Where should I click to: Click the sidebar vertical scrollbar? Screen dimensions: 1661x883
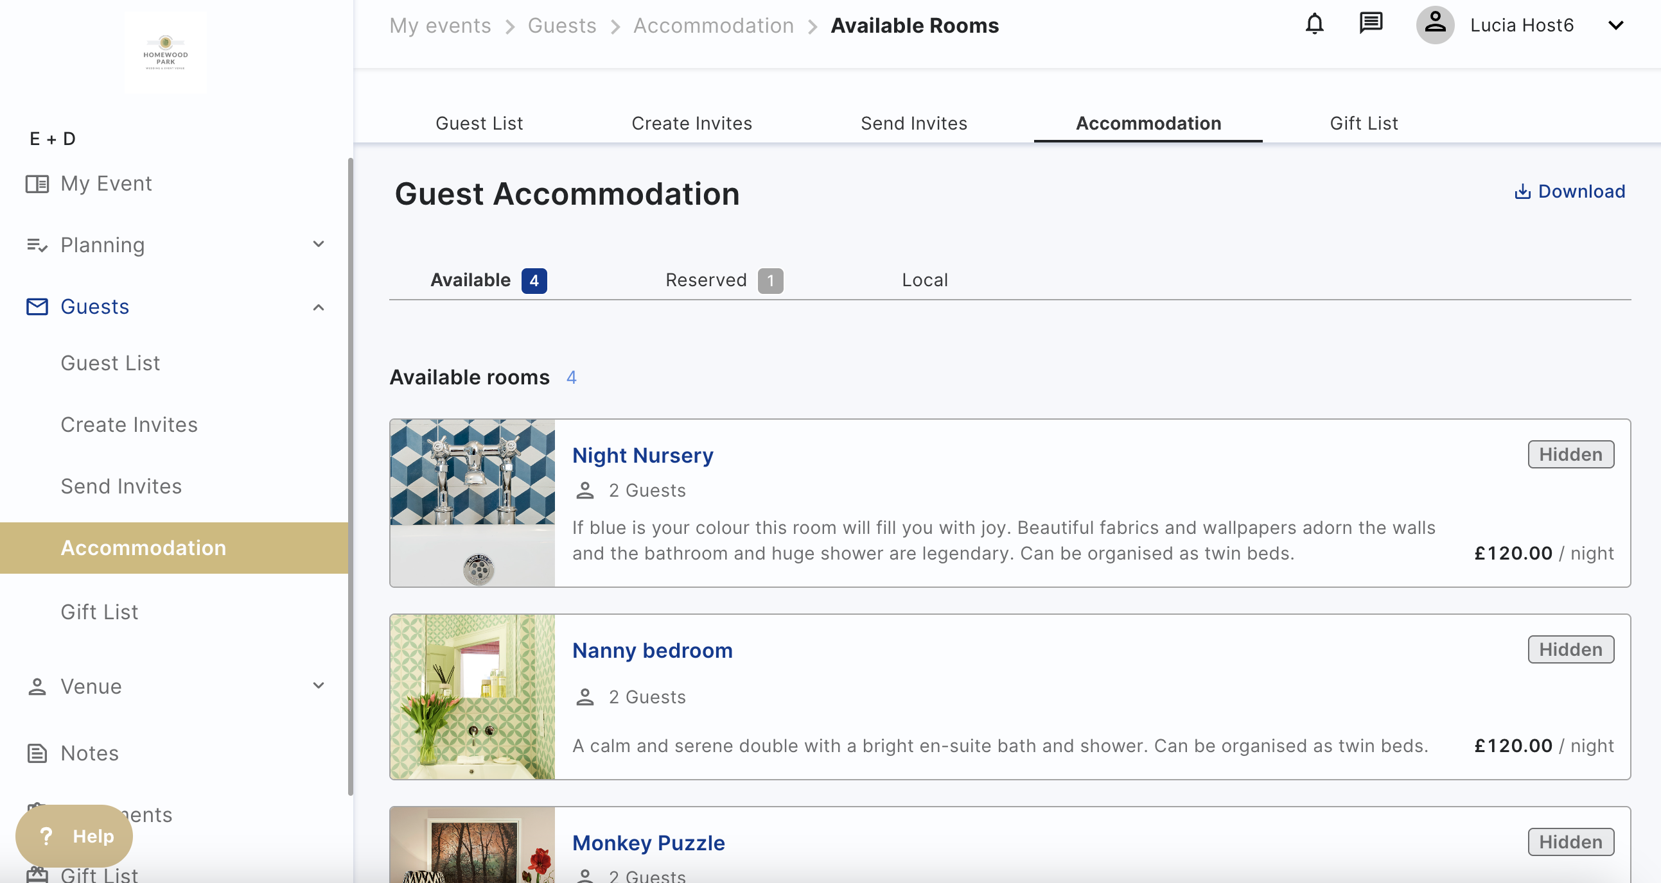pos(351,477)
